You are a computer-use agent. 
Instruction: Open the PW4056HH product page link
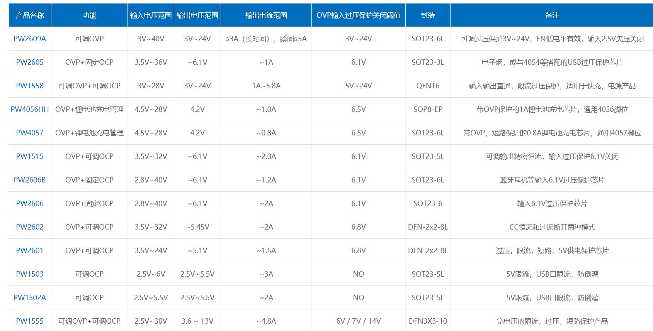point(30,109)
